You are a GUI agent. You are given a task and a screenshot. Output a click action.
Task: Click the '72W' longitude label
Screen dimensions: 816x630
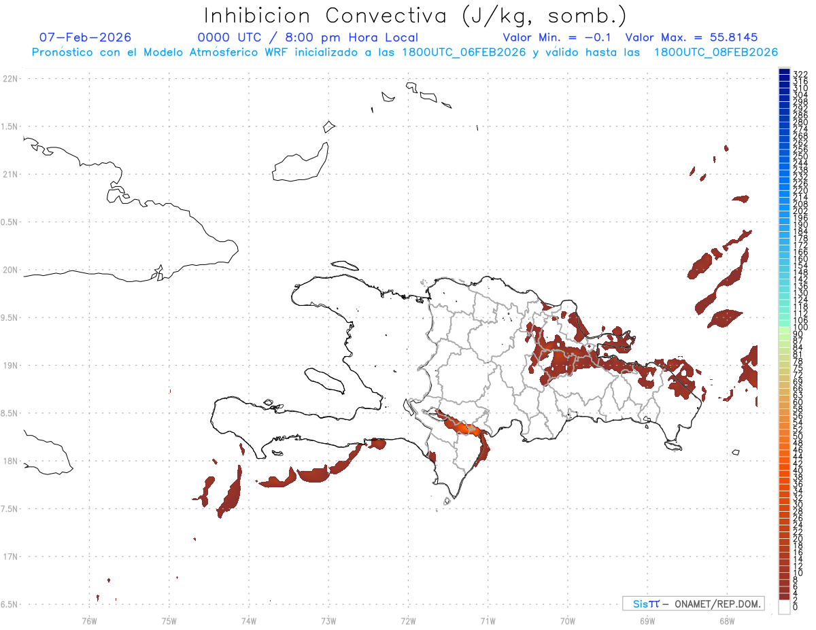click(x=408, y=620)
